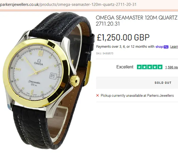Image resolution: width=178 pixels, height=154 pixels.
Task: Click the date window on the watch dial
Action: (53, 76)
